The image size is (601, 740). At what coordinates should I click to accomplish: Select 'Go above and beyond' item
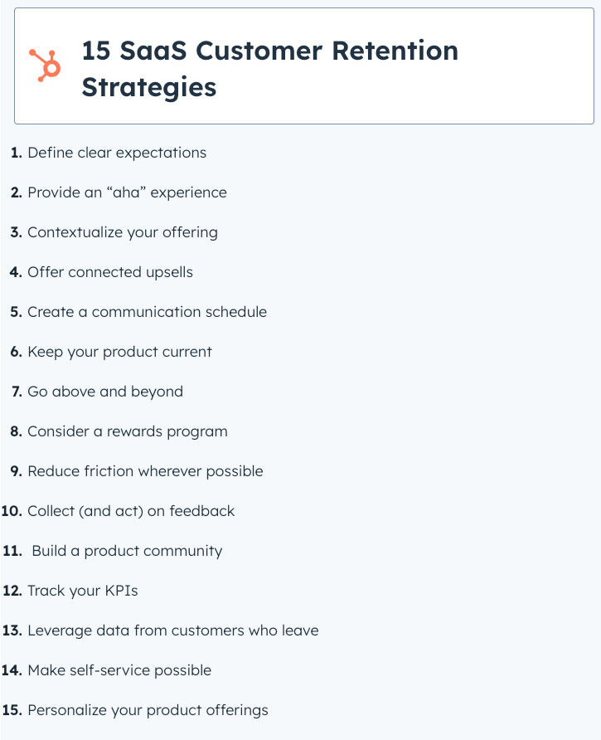pos(105,392)
